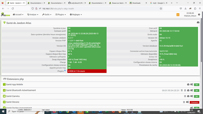Screen dimensions: 203x114
Task: Click the '4 NOK et 1 En cours' plugins status
Action: 87,71
